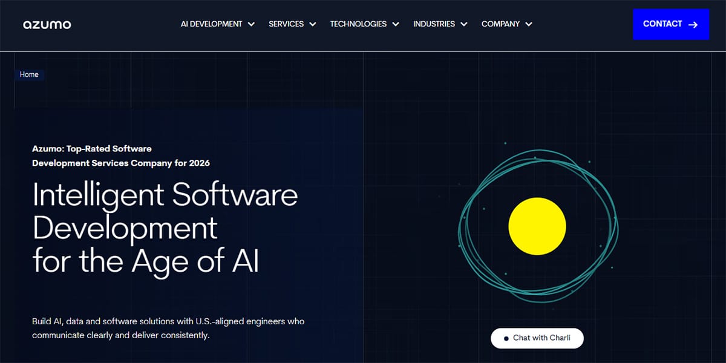Click the chevron beside Company

point(529,24)
